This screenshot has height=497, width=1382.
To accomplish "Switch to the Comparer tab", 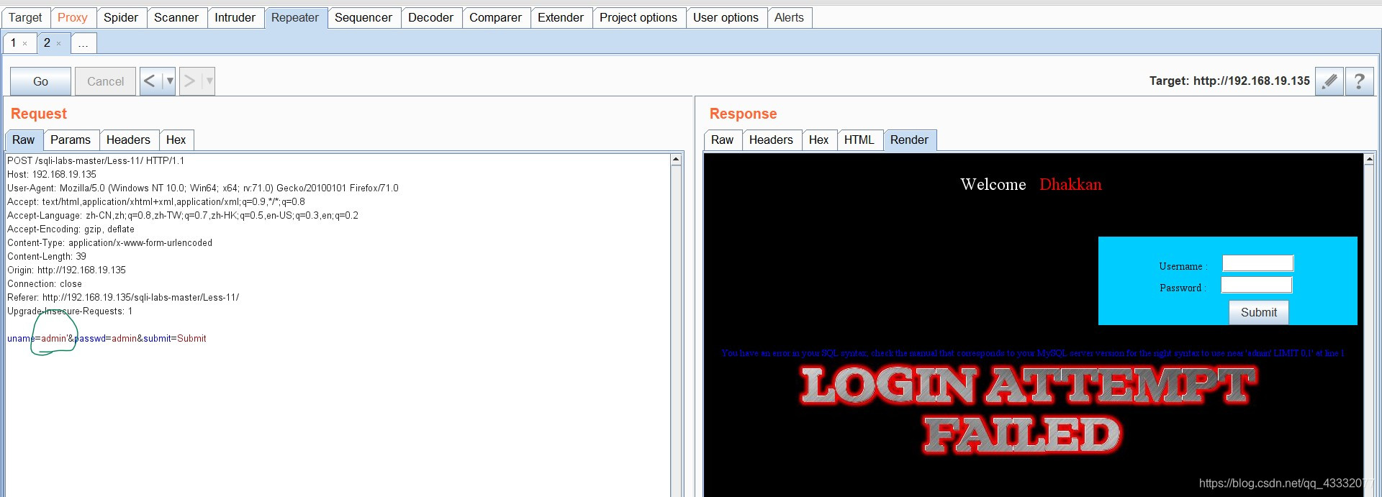I will pyautogui.click(x=495, y=17).
